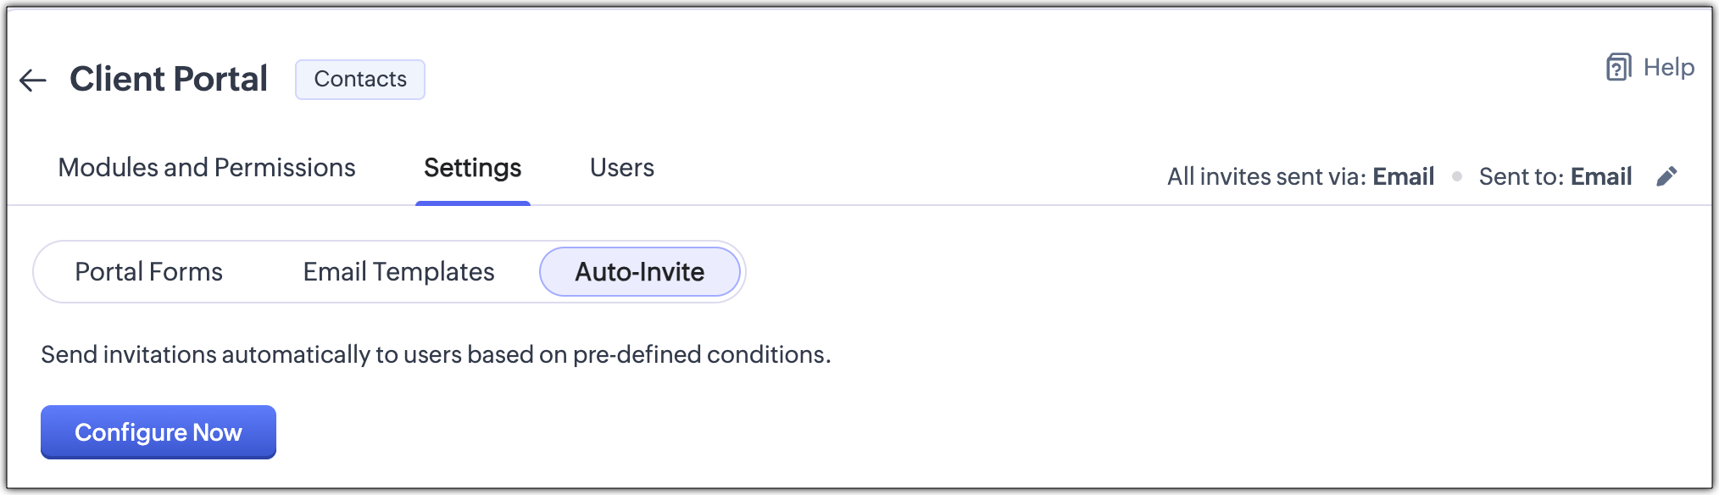Open the Email Templates sub-tab

398,272
